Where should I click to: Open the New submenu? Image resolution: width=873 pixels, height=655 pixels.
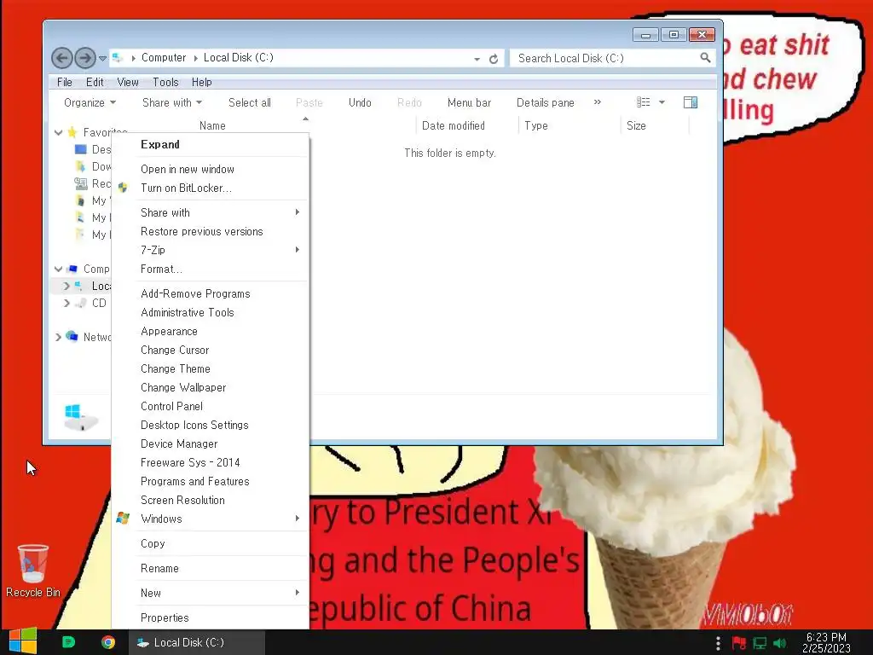(x=211, y=593)
